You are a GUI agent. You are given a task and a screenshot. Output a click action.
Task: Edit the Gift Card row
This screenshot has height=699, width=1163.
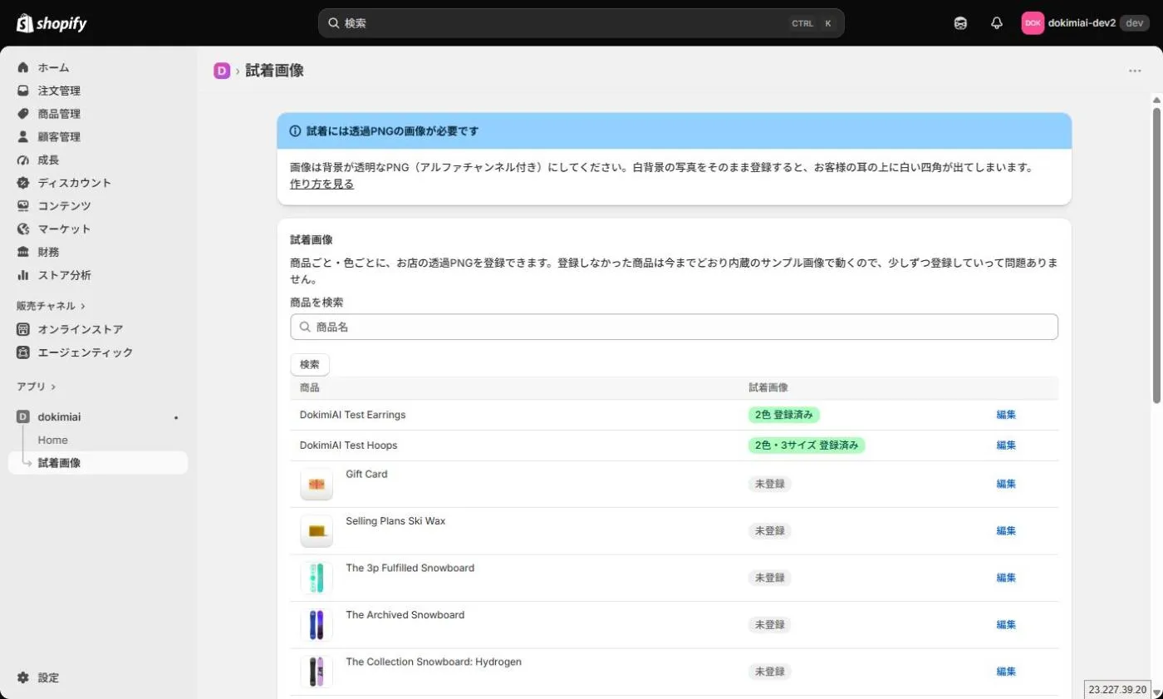coord(1006,484)
